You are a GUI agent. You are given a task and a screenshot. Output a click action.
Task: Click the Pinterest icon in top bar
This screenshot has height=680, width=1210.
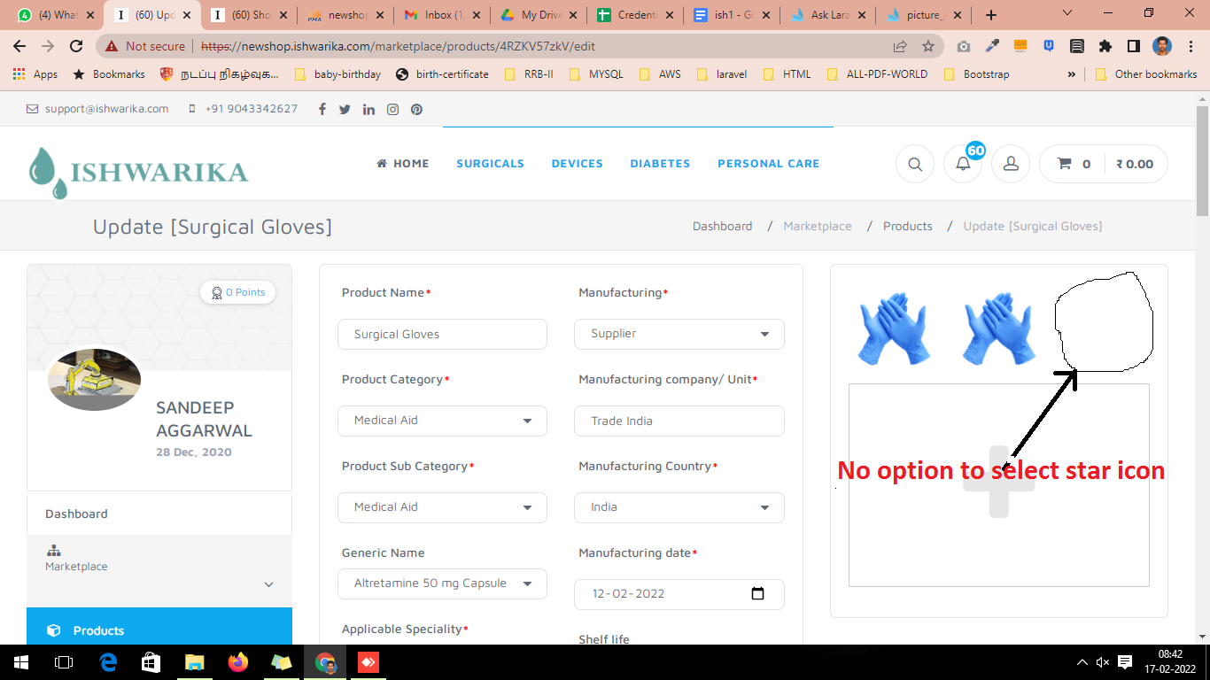point(416,109)
